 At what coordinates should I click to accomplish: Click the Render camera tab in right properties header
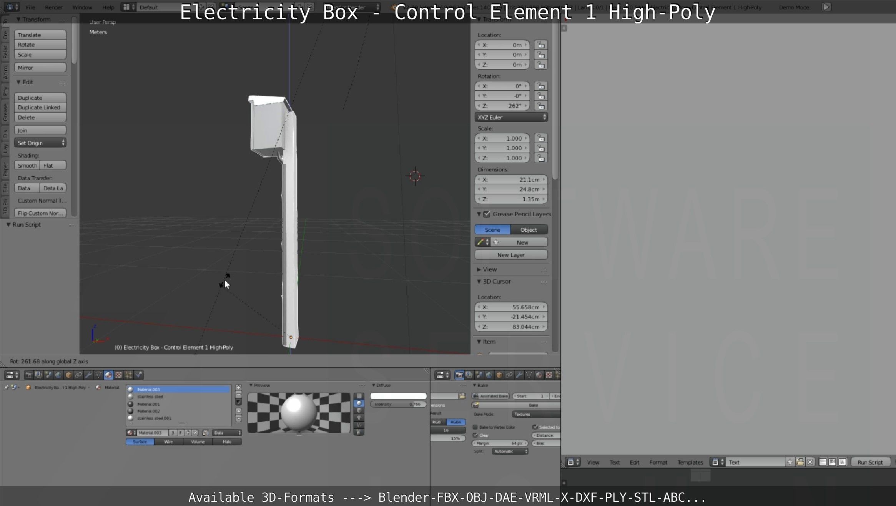click(459, 375)
